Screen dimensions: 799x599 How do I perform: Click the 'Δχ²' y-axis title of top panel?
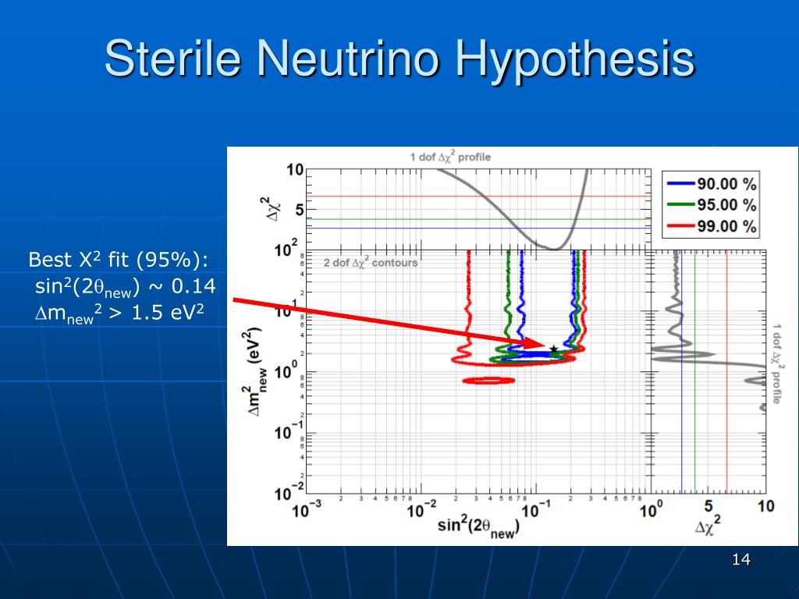(x=274, y=209)
